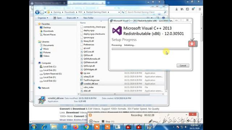Select the Qt5Multimedia.dll file
The width and height of the screenshot is (232, 130).
pyautogui.click(x=92, y=58)
